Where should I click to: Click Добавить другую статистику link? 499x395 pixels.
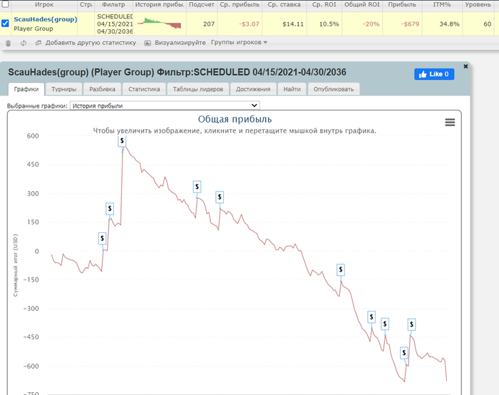91,43
